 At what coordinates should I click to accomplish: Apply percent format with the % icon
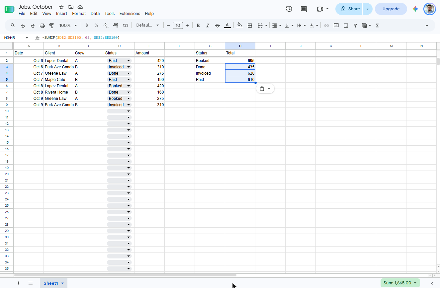click(x=96, y=26)
